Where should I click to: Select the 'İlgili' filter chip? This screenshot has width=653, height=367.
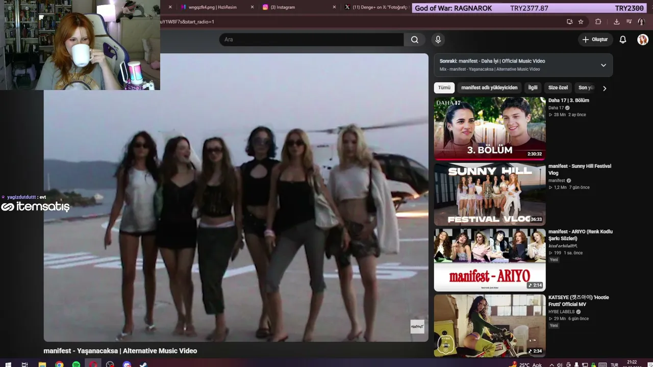point(533,88)
